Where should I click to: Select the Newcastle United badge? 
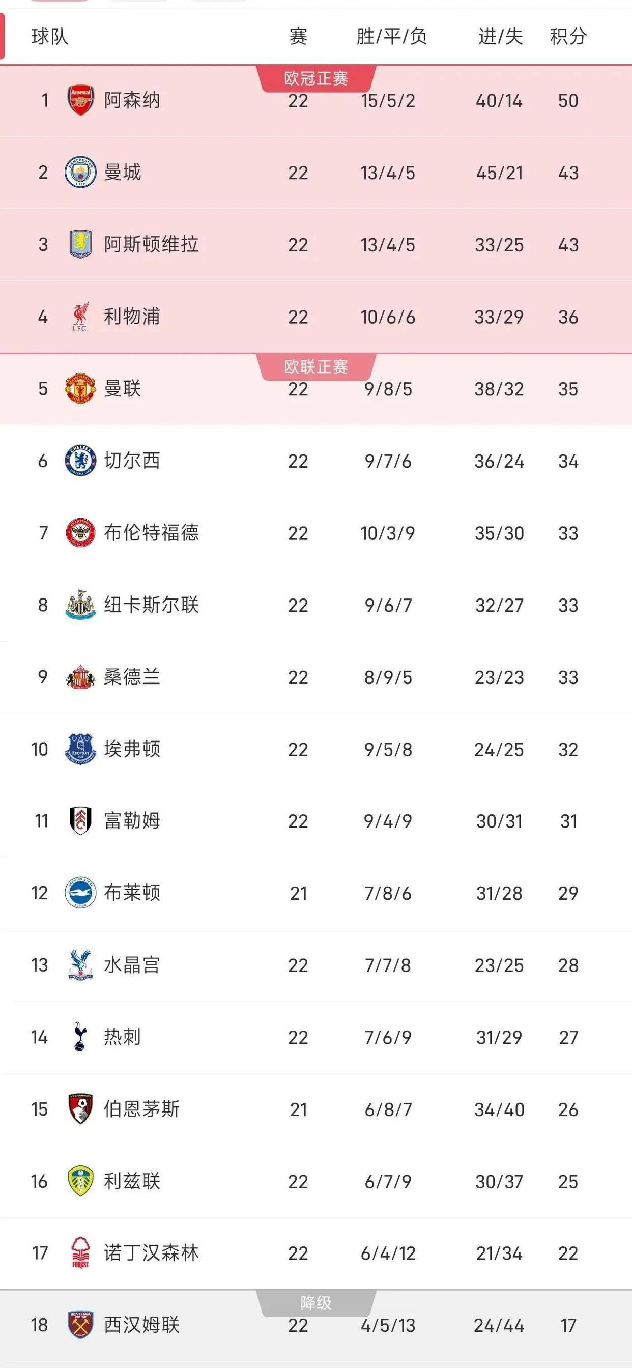(x=80, y=605)
